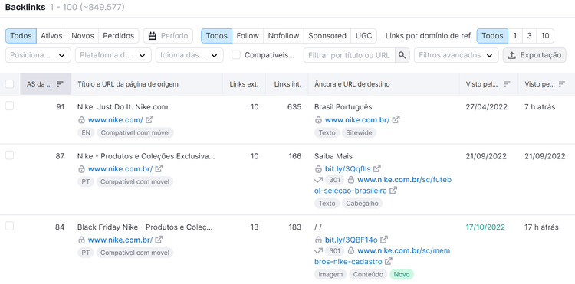Open the bit.ly/3QqfIls link
Viewport: 575px width, 284px height.
point(347,168)
